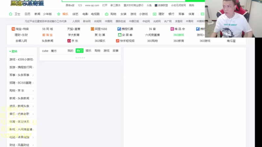Viewport: 262px width, 147px height.
Task: Open the 银行 navigation link
Action: 171,14
